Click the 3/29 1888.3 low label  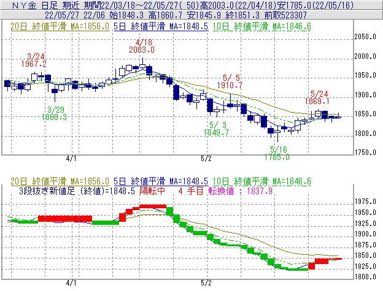pyautogui.click(x=54, y=113)
